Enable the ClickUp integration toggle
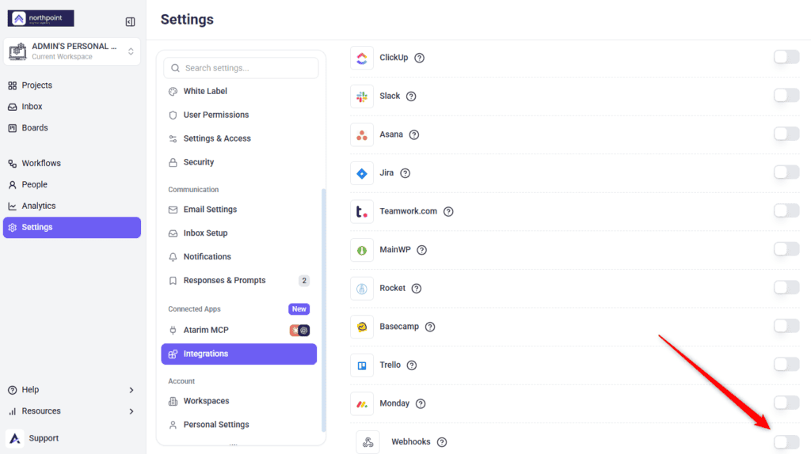This screenshot has height=454, width=811. 786,57
